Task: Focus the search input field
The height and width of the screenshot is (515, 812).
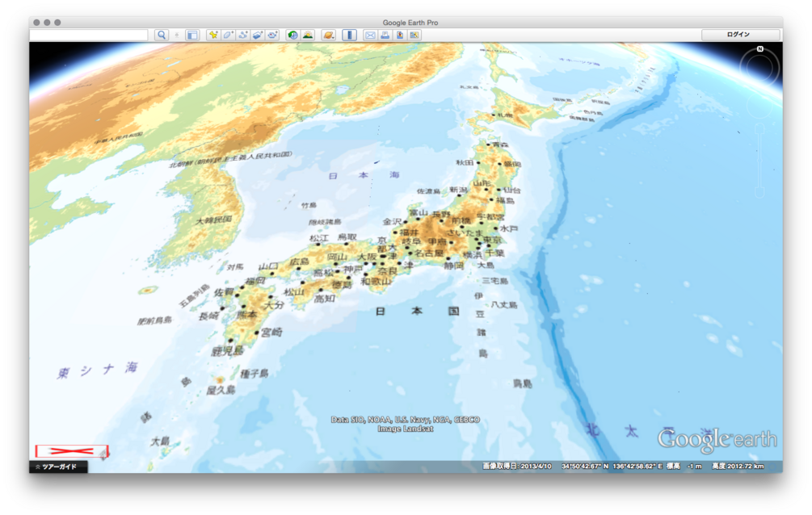Action: [89, 36]
